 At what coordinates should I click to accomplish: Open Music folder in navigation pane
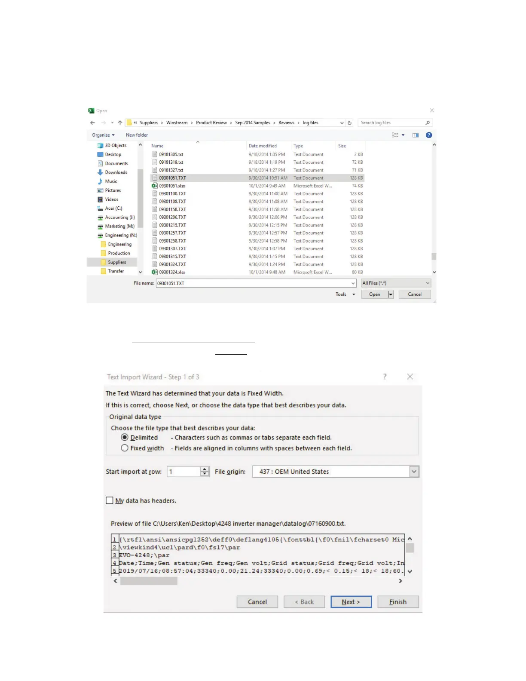[x=107, y=181]
